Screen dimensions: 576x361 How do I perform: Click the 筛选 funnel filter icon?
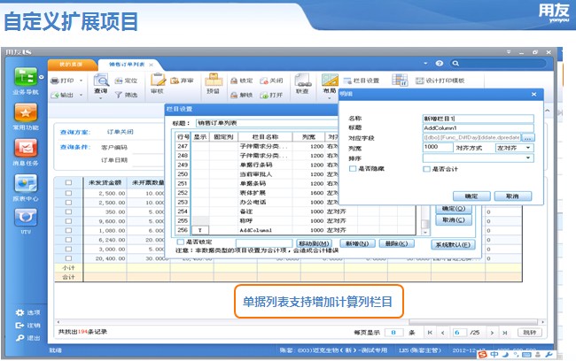click(x=118, y=95)
